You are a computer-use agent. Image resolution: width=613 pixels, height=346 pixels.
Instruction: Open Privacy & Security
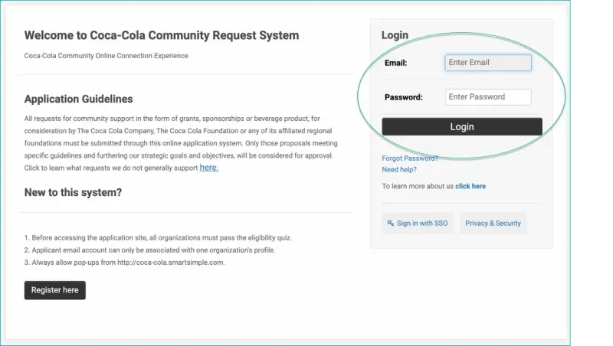[x=493, y=224]
